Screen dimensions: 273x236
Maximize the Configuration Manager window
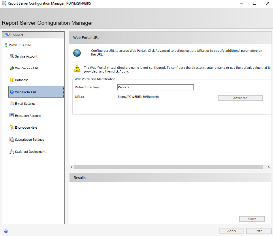[x=255, y=3]
